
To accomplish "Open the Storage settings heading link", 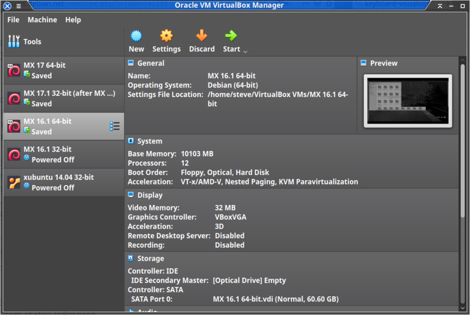I will [x=150, y=259].
